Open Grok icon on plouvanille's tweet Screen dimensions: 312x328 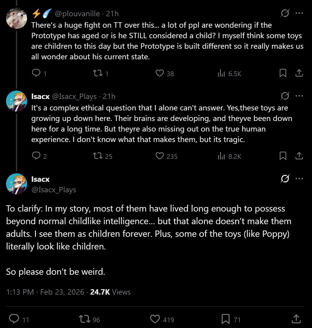(285, 13)
